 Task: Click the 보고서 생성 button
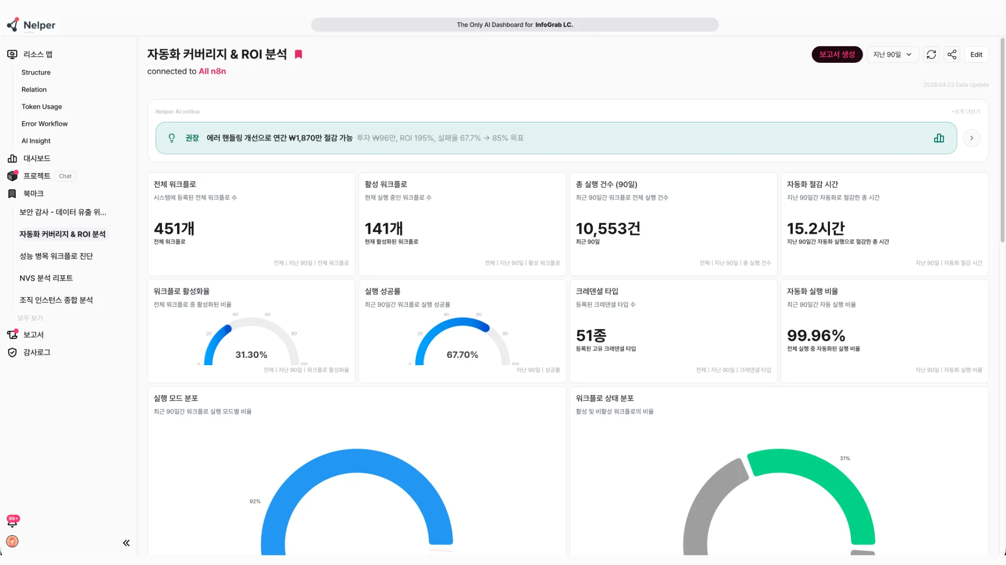tap(837, 54)
